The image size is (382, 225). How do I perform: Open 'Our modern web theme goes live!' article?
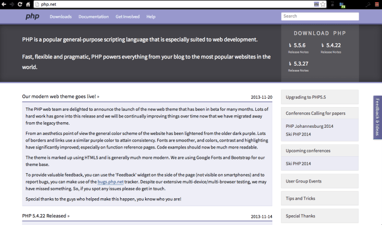(x=61, y=97)
